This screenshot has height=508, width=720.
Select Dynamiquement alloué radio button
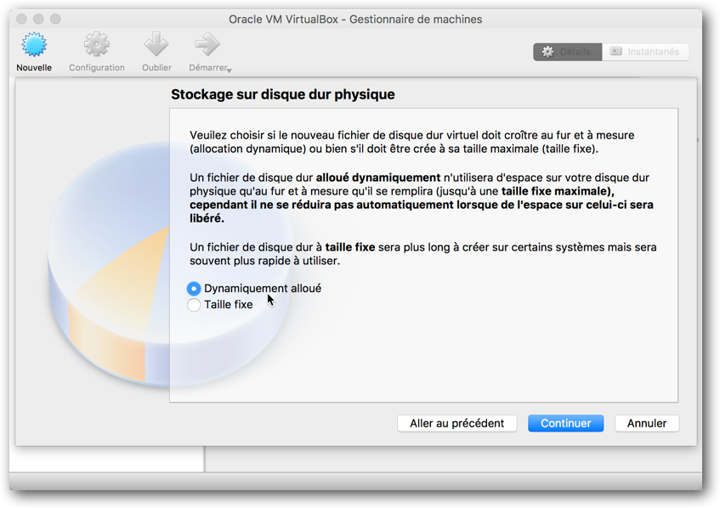click(194, 289)
